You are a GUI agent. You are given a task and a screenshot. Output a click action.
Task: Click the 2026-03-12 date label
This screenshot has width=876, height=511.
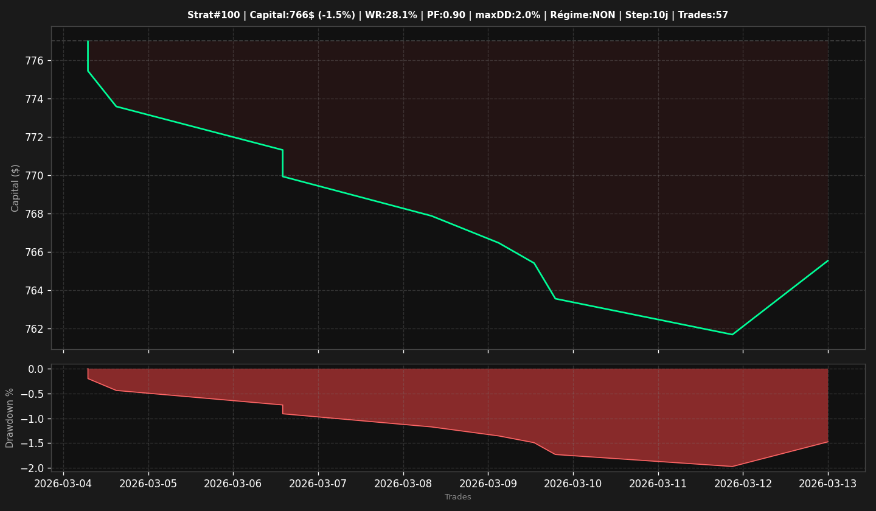pos(743,484)
